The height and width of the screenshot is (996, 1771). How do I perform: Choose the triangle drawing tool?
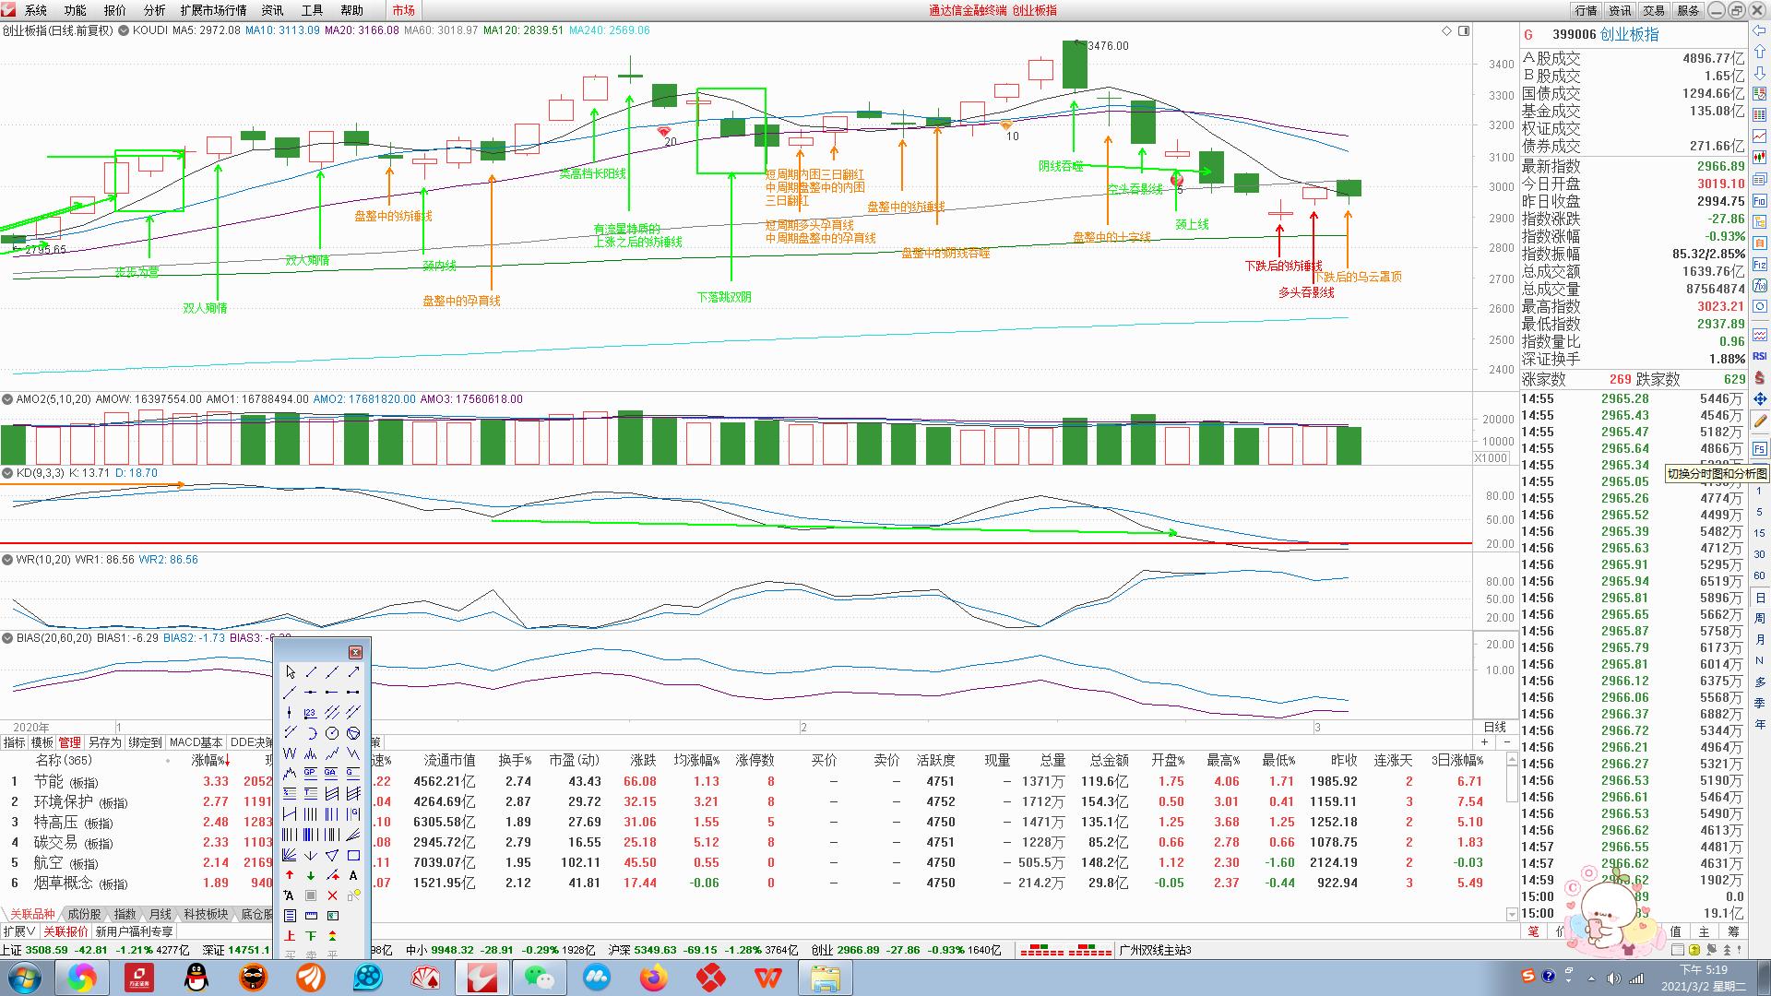coord(332,855)
